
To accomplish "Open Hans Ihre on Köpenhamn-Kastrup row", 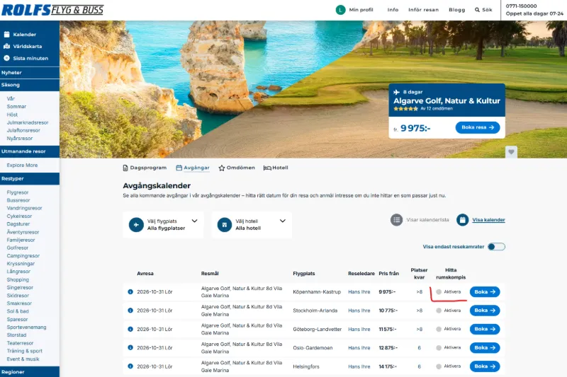I will pos(359,292).
